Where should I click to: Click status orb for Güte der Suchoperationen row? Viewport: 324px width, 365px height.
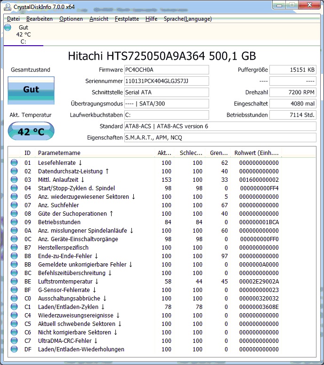click(x=14, y=213)
